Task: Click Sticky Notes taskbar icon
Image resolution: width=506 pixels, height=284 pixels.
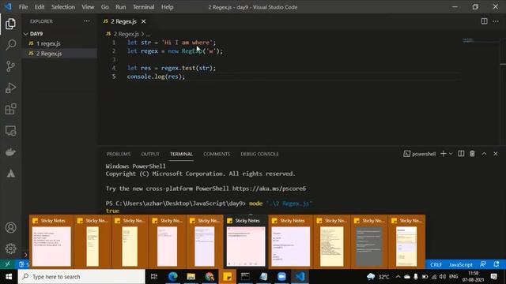Action: [228, 277]
